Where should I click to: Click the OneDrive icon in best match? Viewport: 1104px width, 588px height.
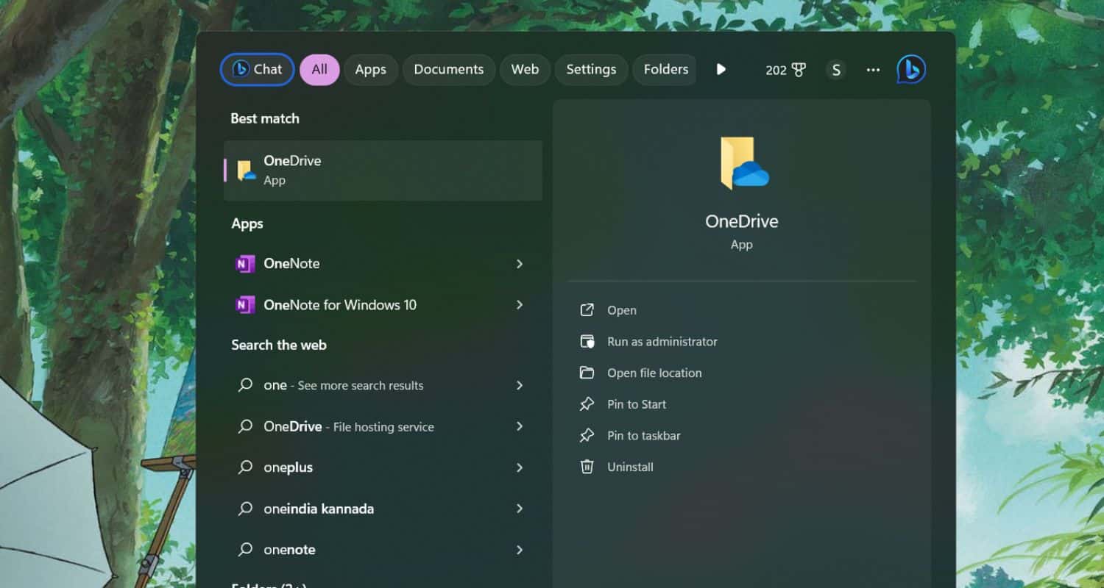click(x=246, y=171)
